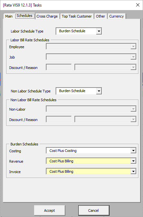The width and height of the screenshot is (143, 217).
Task: Click the Labor discount Reason dropdown arrow
Action: click(133, 67)
